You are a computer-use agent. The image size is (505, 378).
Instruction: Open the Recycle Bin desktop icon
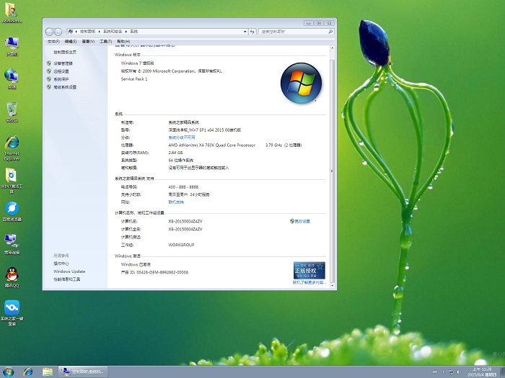(12, 109)
